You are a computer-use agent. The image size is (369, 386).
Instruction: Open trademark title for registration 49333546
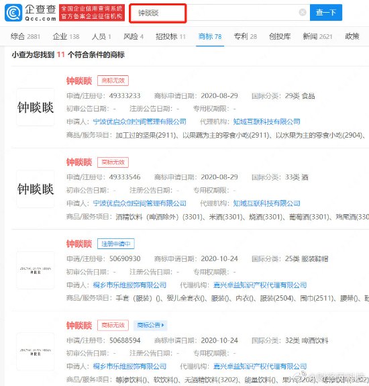point(79,162)
